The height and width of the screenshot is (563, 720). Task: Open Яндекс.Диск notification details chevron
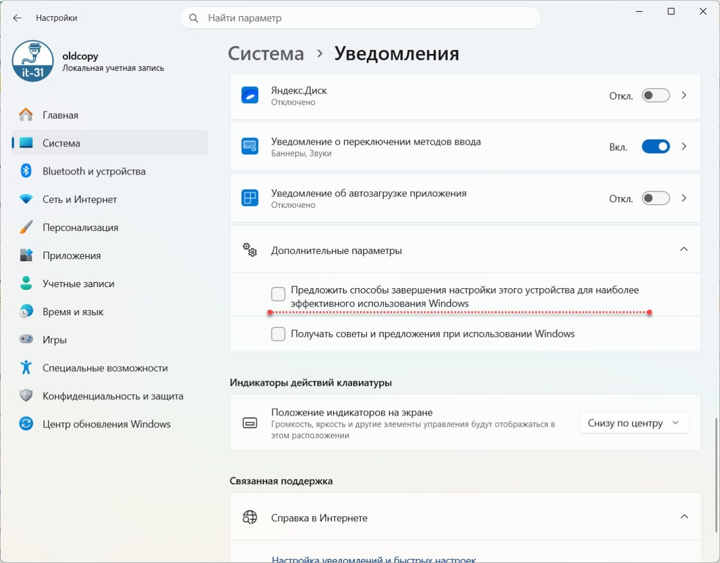(684, 95)
